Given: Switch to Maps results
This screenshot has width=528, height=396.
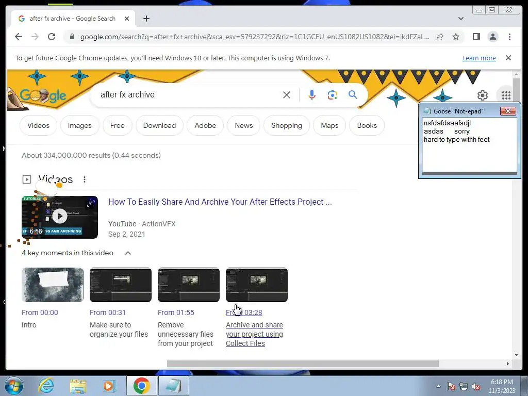Looking at the screenshot, I should tap(329, 126).
